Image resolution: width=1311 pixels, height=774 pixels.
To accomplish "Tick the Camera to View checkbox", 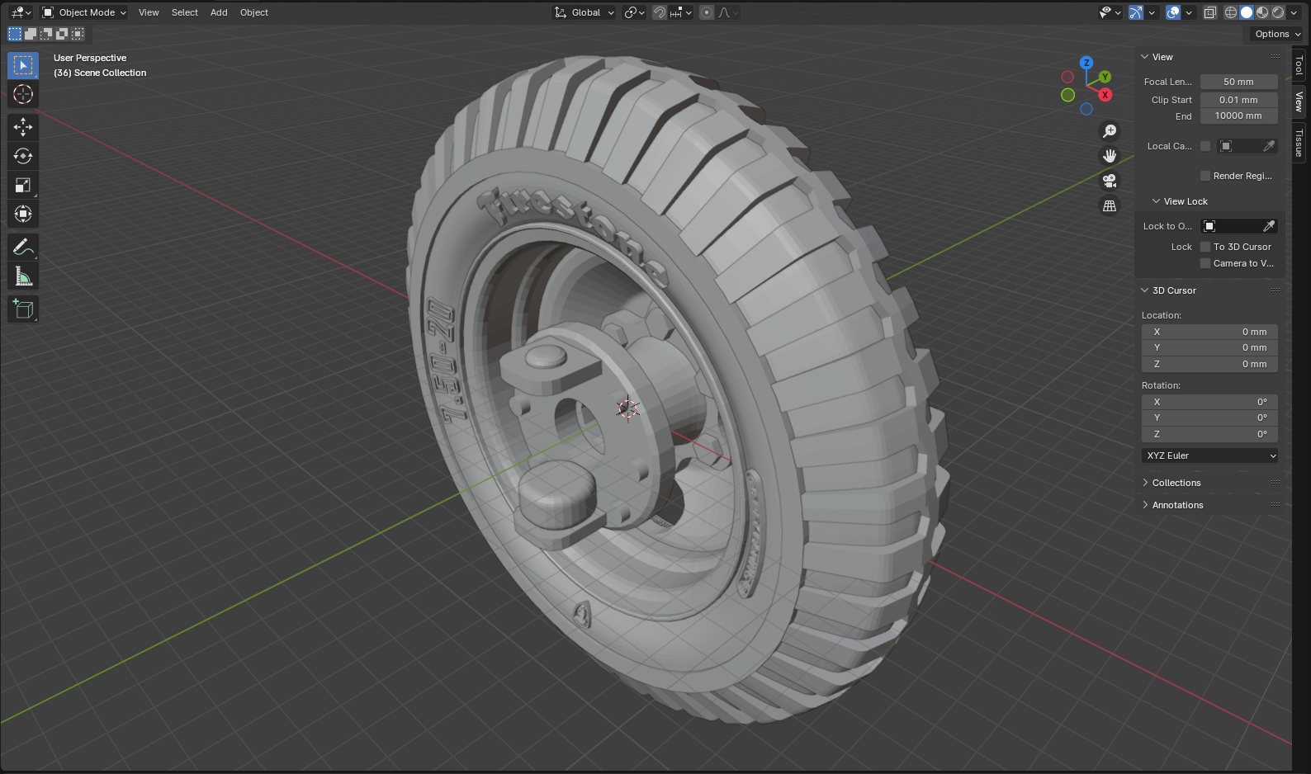I will pyautogui.click(x=1205, y=263).
